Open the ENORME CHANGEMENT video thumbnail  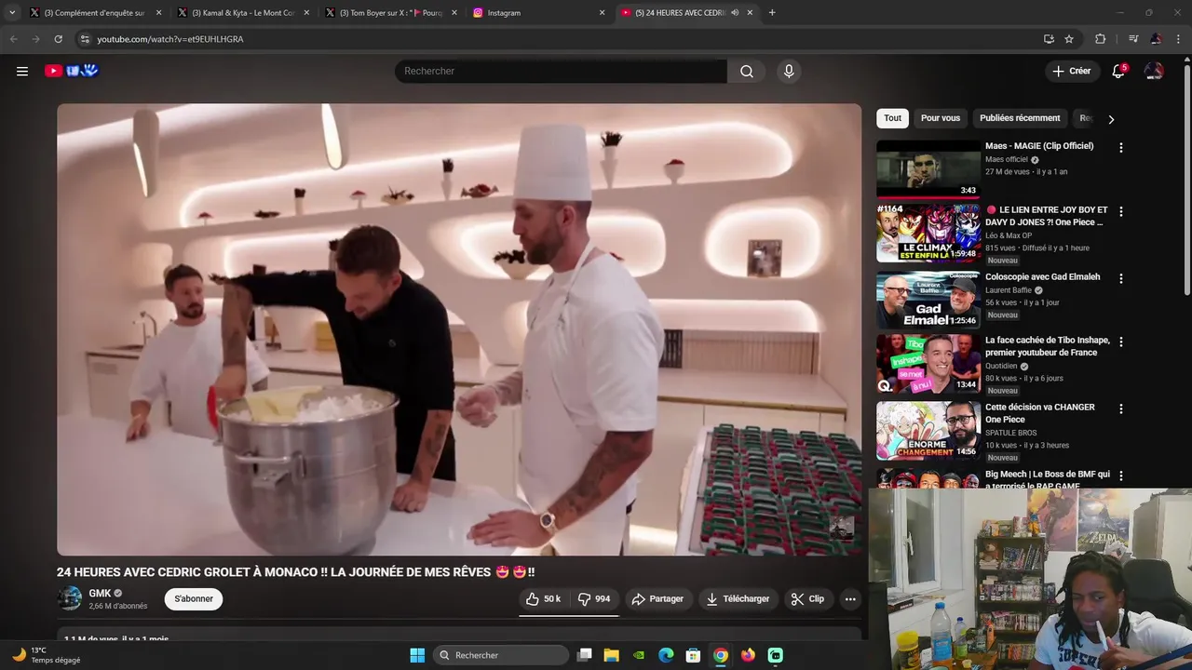click(928, 430)
